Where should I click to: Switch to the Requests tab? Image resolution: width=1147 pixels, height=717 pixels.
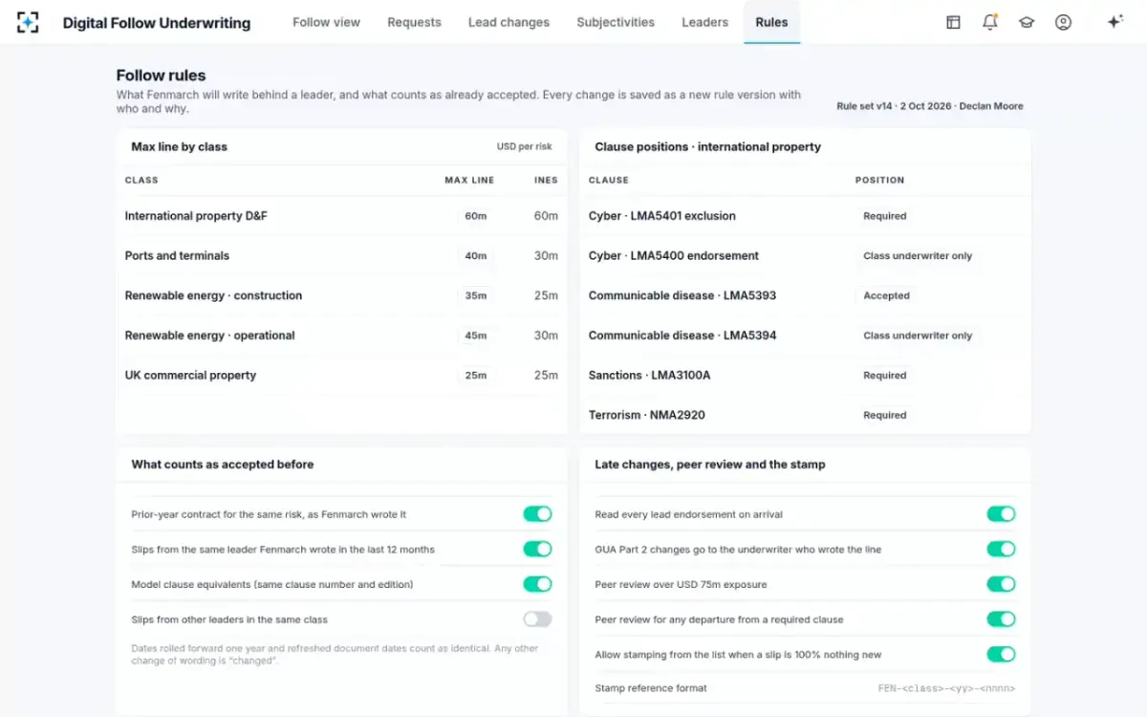414,22
